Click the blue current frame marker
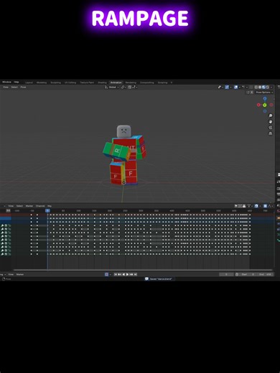Image resolution: width=280 pixels, height=373 pixels. coord(47,211)
